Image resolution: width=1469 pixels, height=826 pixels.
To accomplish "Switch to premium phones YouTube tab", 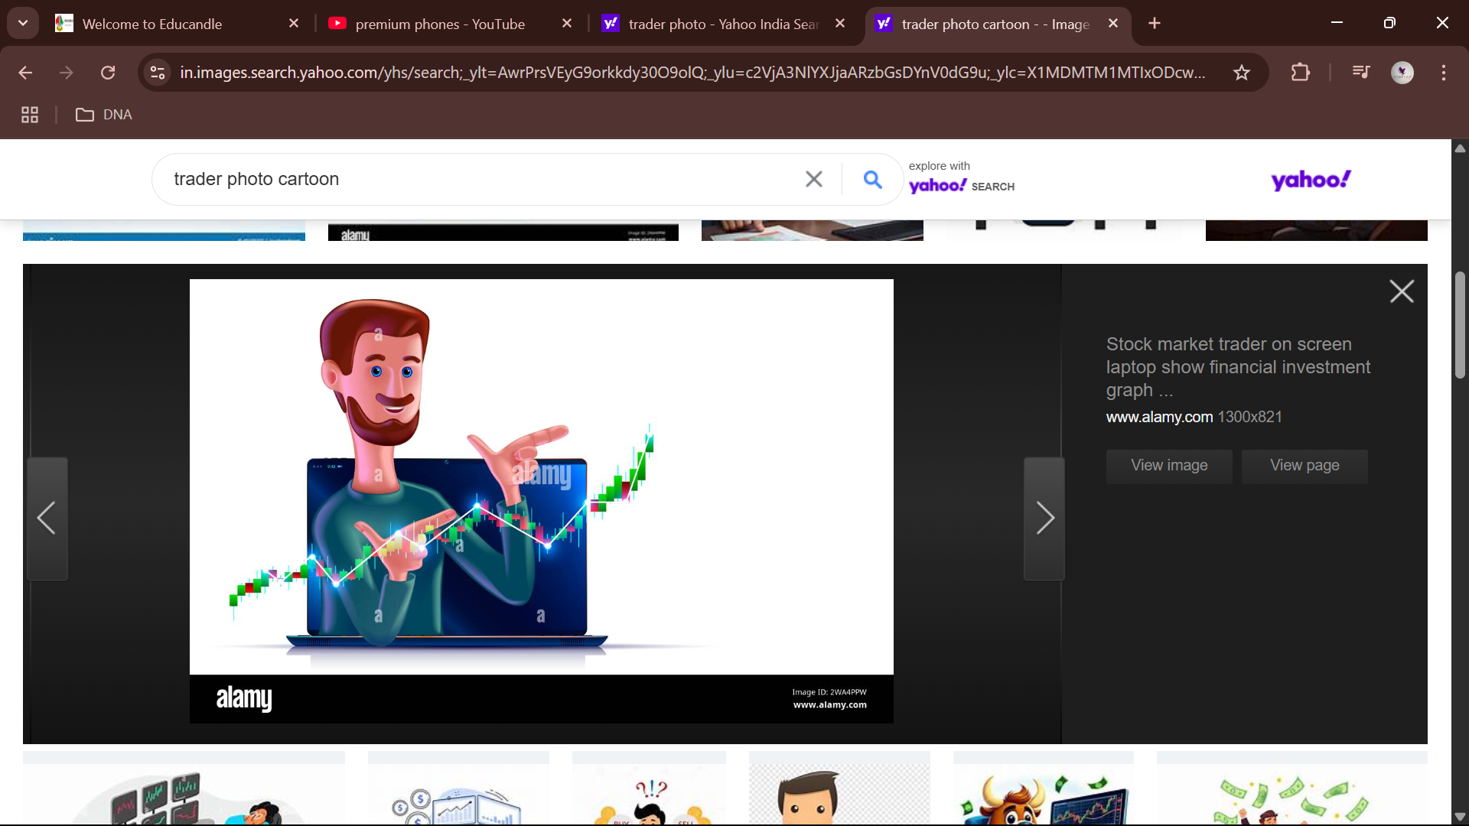I will coord(440,24).
